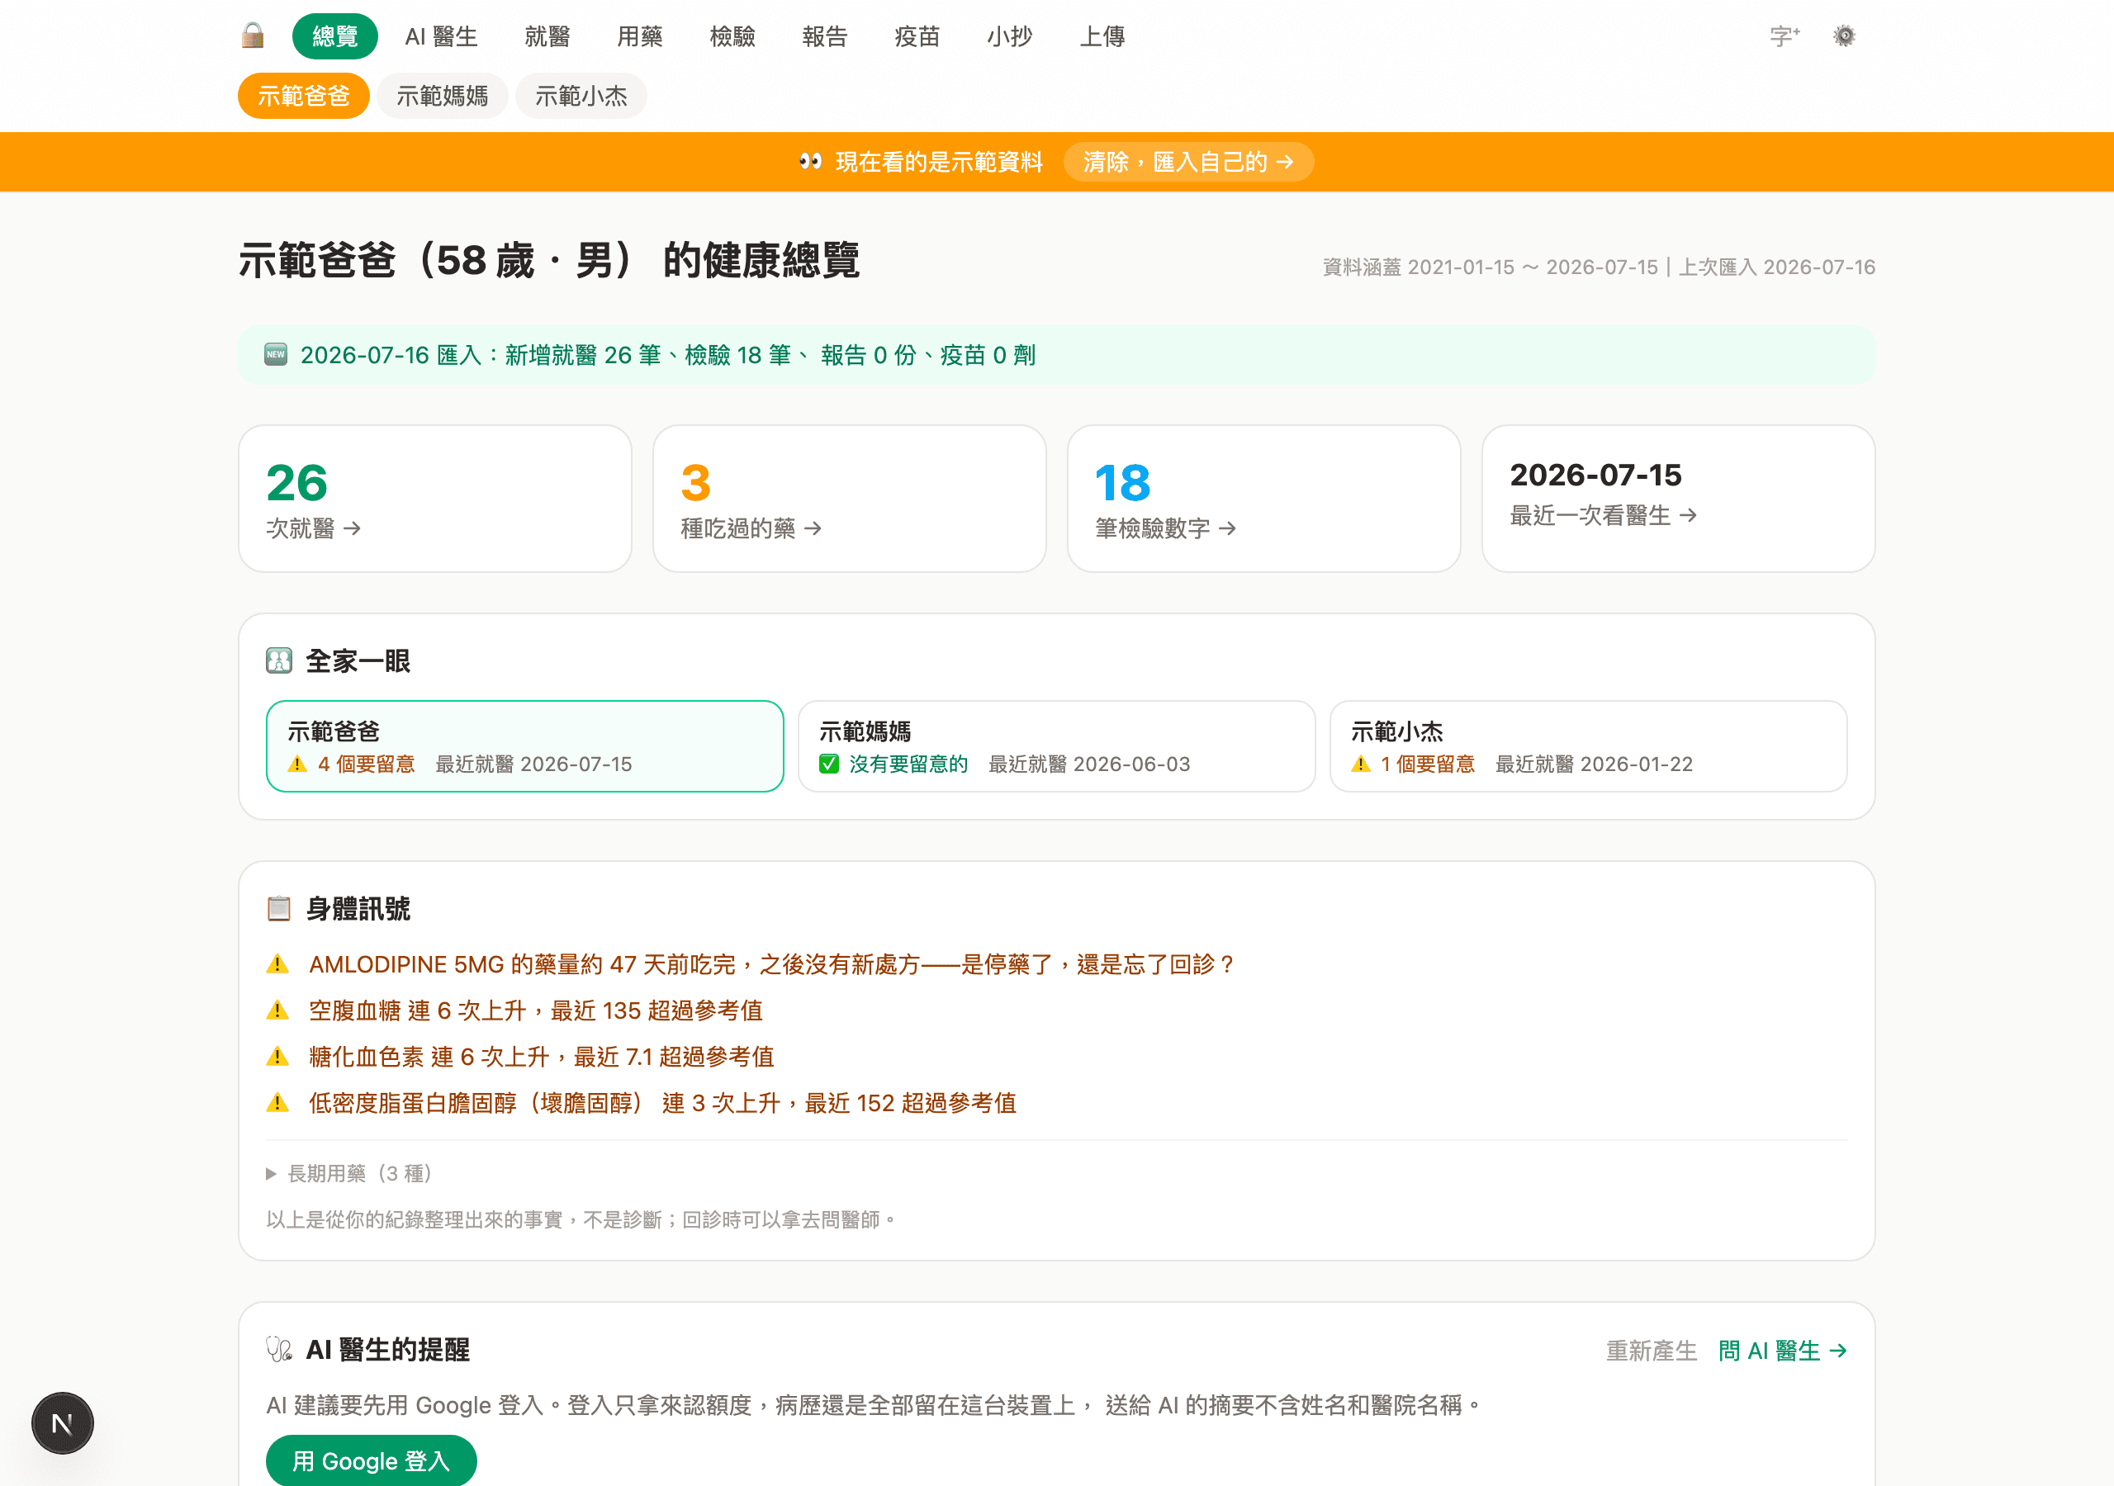
Task: Click the eyes icon in the orange banner
Action: point(810,162)
